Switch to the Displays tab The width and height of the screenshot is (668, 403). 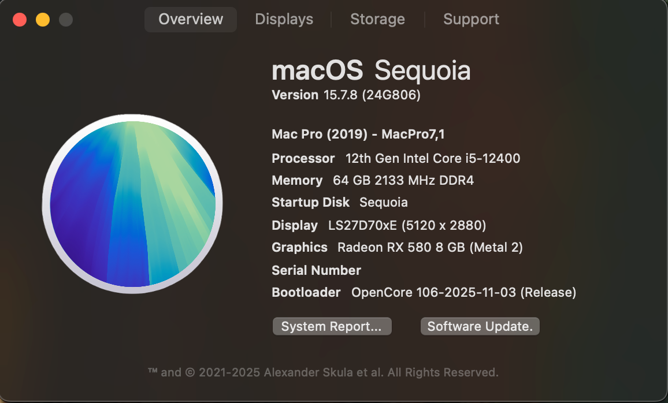point(284,19)
